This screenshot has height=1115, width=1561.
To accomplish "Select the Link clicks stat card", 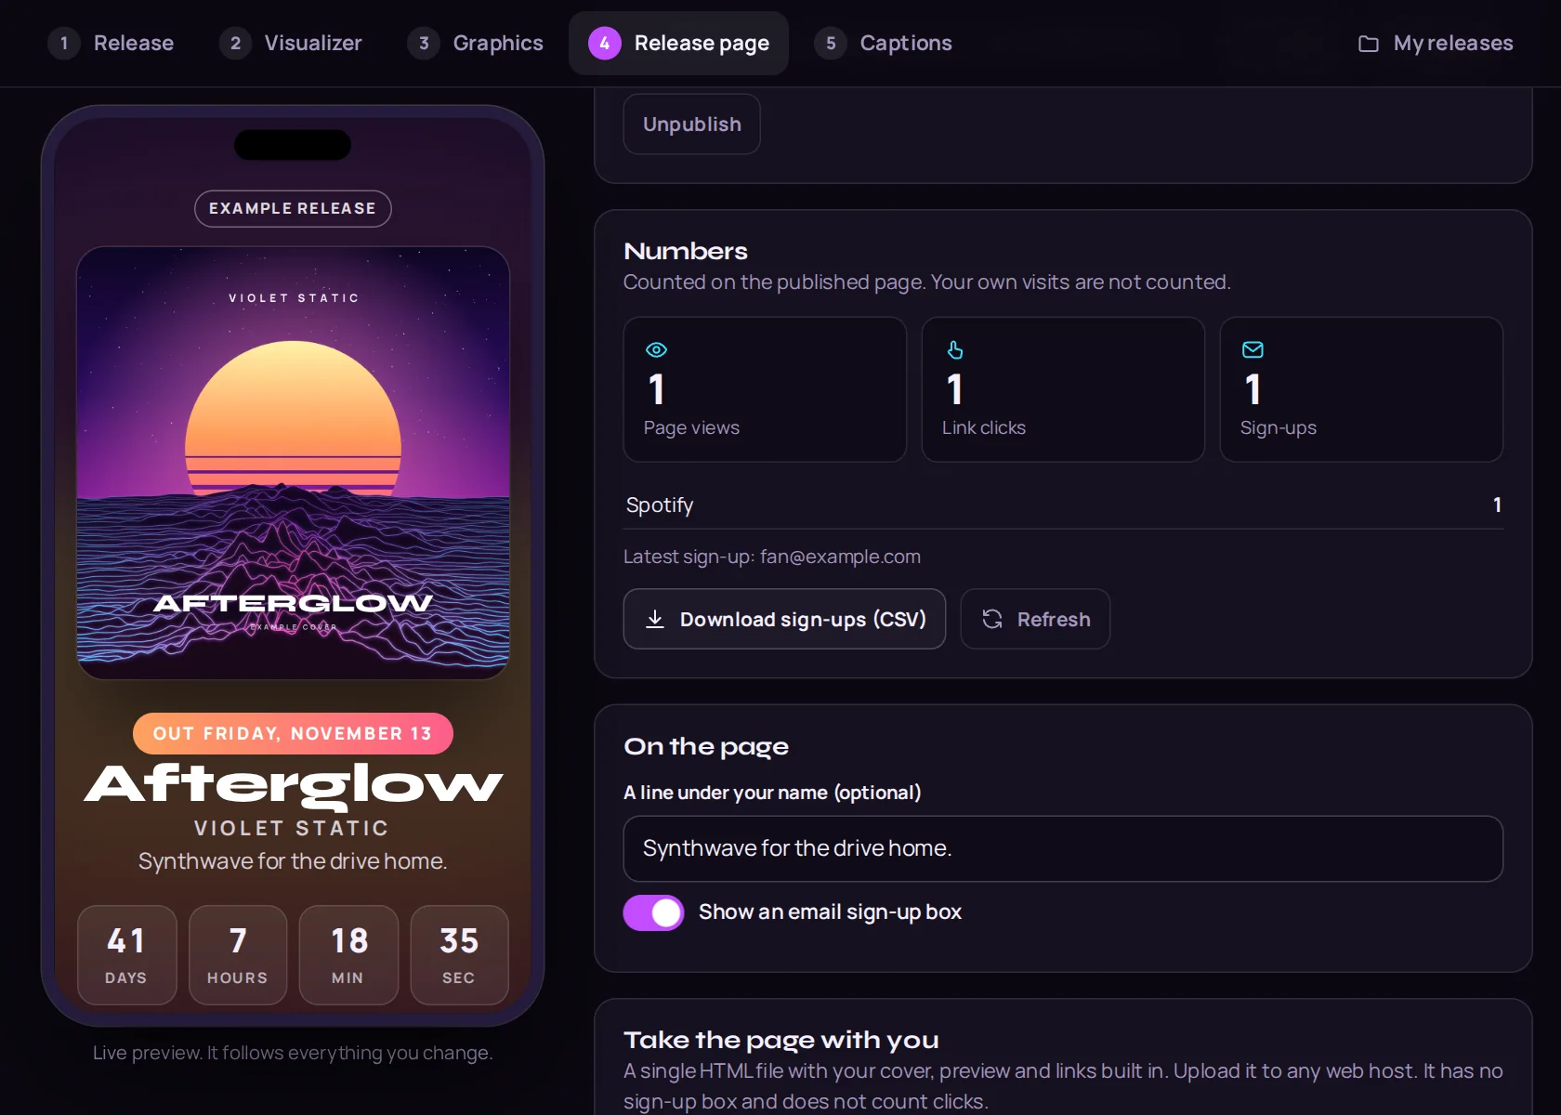I will (x=1063, y=389).
